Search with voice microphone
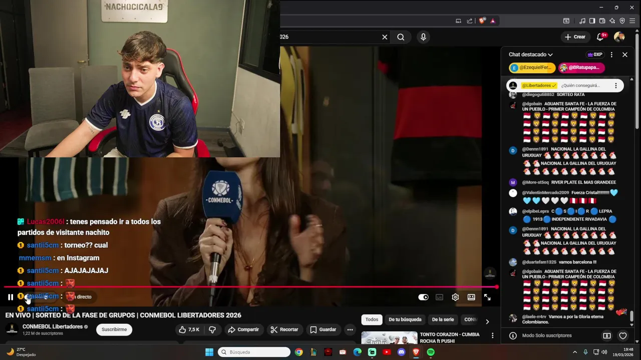This screenshot has width=641, height=360. [x=423, y=37]
